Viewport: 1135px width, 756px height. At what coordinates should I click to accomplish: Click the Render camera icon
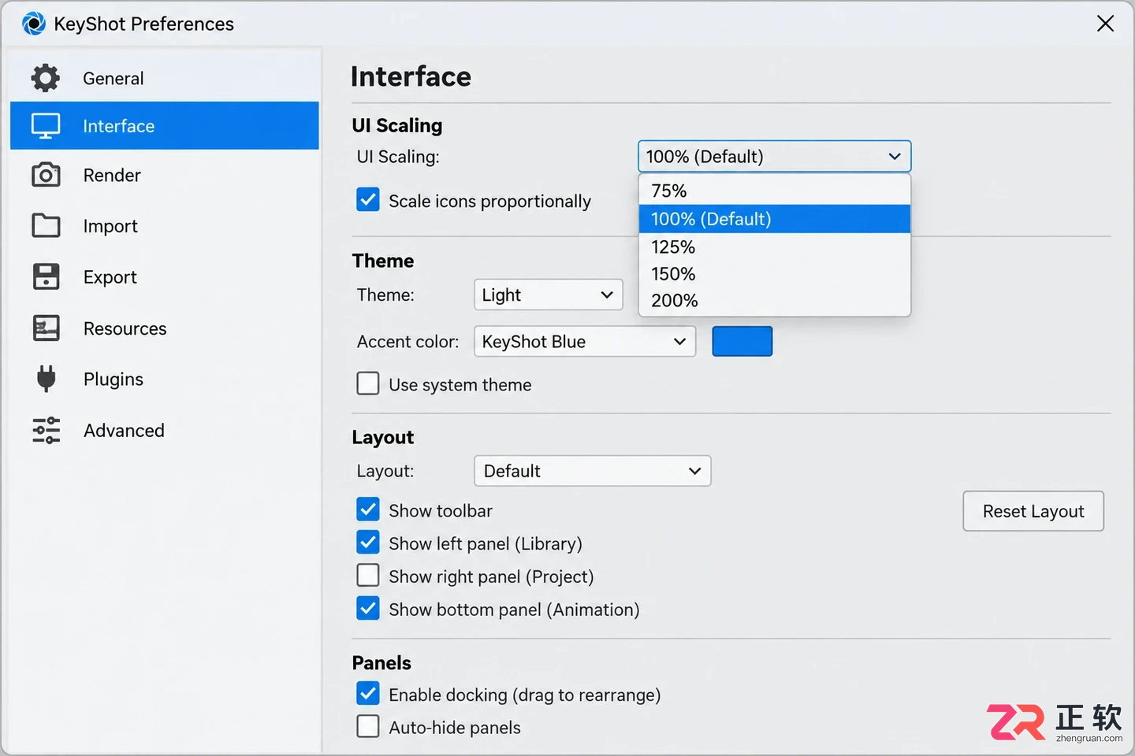(x=46, y=175)
